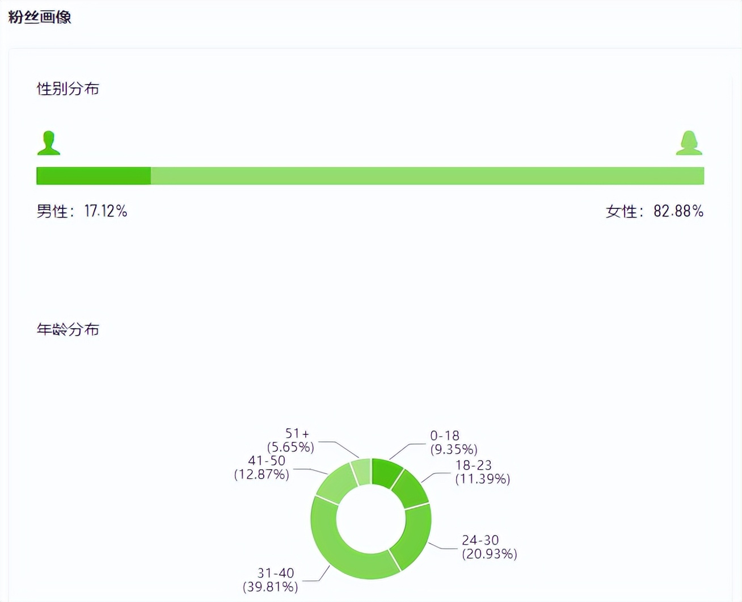Click the 男性 17.12% label
This screenshot has width=742, height=602.
[x=82, y=211]
